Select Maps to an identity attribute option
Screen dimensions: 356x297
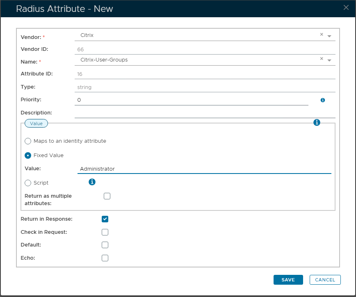click(x=28, y=141)
